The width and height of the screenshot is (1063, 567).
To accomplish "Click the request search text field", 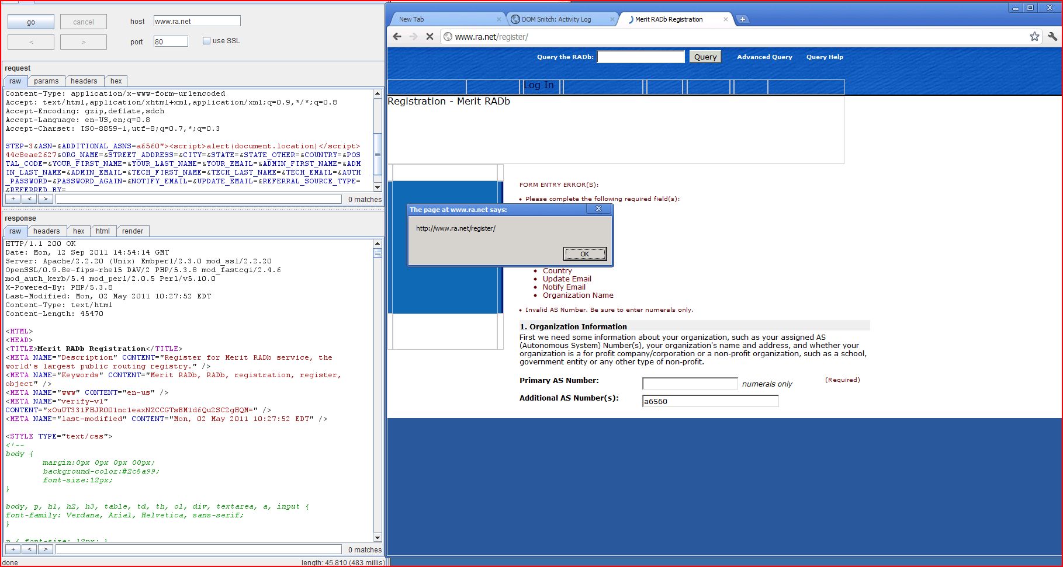I will click(x=199, y=199).
